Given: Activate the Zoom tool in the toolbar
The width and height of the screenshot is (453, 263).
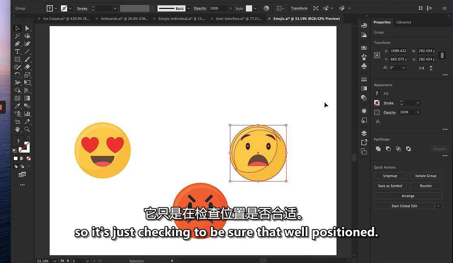Looking at the screenshot, I should tap(27, 129).
